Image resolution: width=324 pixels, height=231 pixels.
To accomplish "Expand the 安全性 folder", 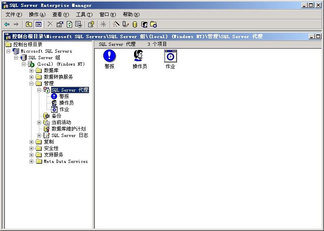I will tap(31, 148).
